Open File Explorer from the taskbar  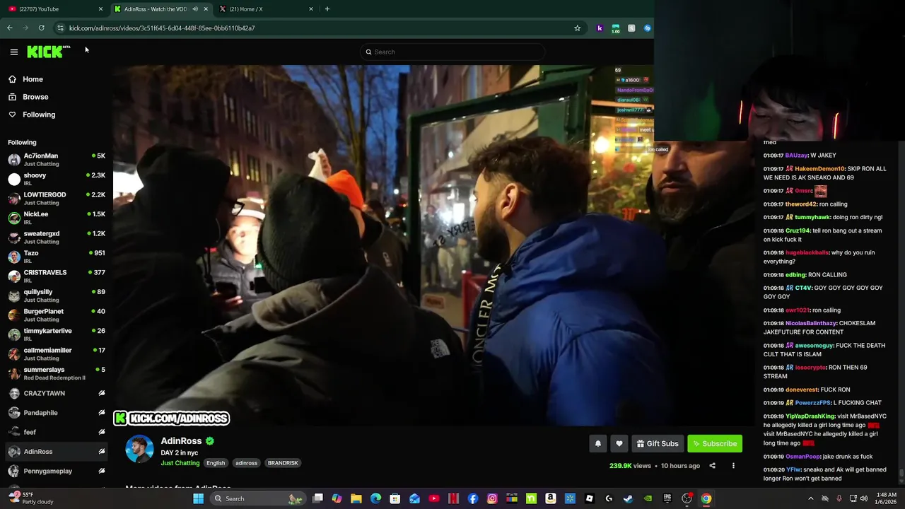356,498
